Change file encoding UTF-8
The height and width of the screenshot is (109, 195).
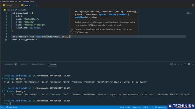(146, 107)
